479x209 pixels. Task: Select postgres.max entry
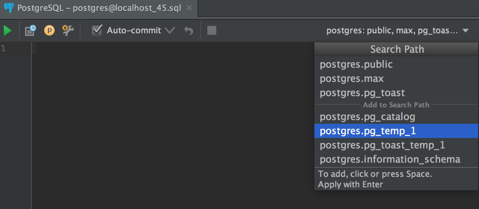(396, 79)
